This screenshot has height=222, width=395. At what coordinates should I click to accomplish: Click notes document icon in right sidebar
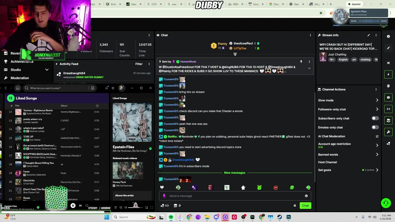pos(389,86)
